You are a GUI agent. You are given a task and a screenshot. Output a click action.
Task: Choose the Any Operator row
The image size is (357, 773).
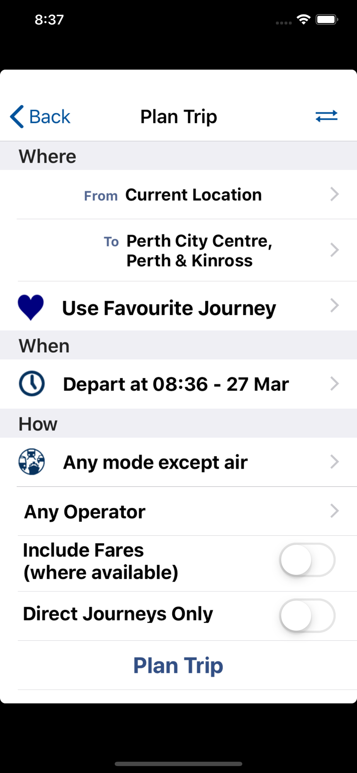(178, 511)
